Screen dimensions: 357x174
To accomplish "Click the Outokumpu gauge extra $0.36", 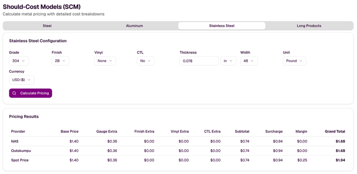I will (x=112, y=151).
